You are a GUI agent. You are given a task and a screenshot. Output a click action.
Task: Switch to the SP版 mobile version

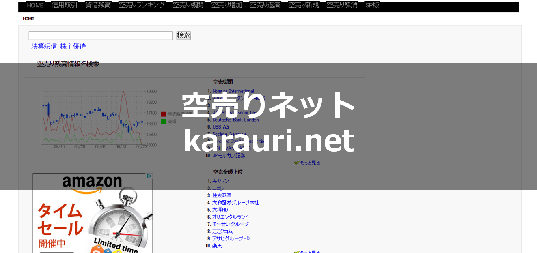372,5
